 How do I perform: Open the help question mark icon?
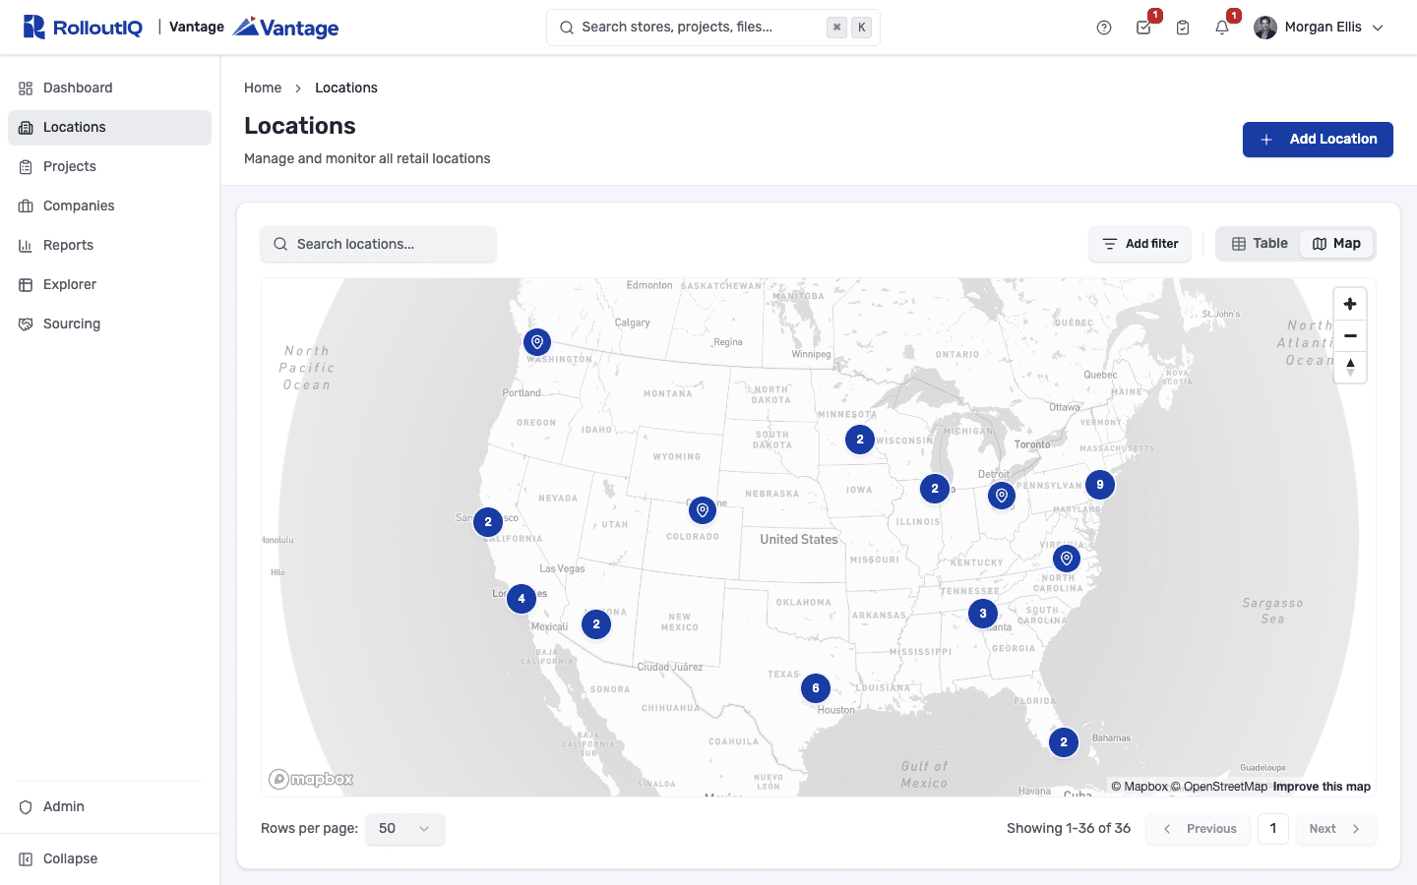point(1104,28)
